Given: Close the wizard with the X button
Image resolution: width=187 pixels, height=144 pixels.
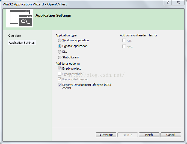Looking at the screenshot, I should tap(178, 3).
